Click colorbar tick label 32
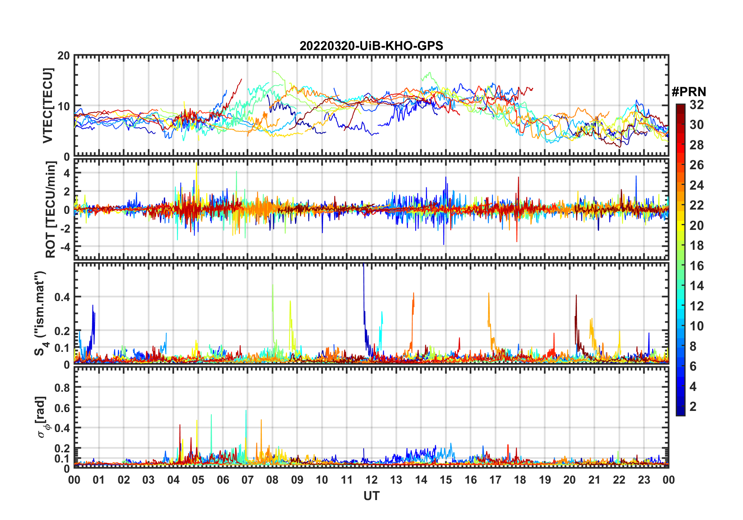Image resolution: width=743 pixels, height=520 pixels. coord(697,104)
